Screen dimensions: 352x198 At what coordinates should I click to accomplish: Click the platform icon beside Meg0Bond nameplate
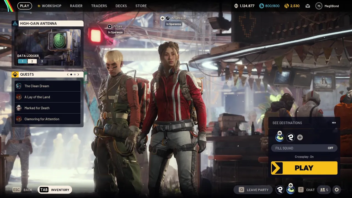(x=168, y=18)
